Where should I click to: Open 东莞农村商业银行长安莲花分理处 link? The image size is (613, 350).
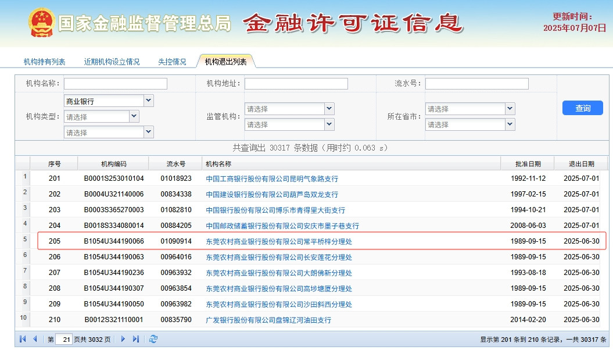(x=279, y=257)
